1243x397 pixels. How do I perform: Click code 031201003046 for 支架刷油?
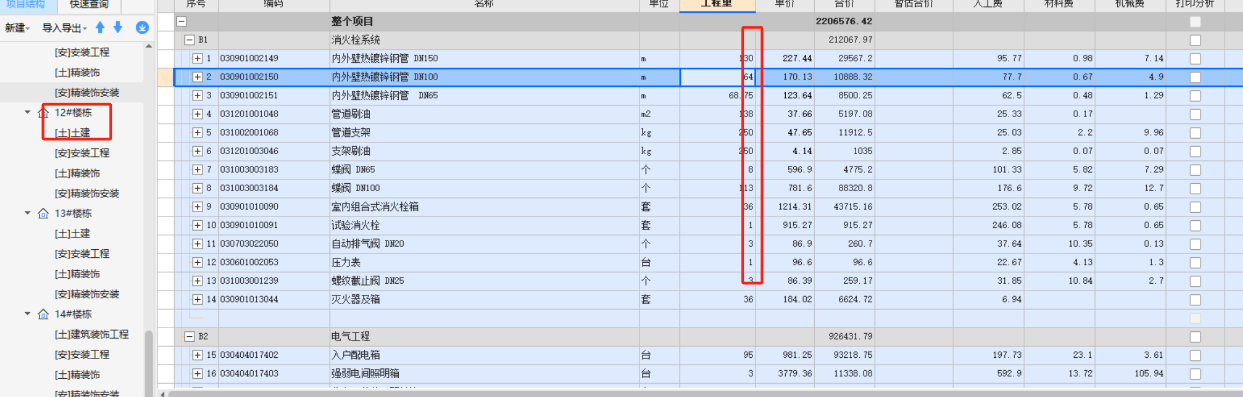[249, 151]
